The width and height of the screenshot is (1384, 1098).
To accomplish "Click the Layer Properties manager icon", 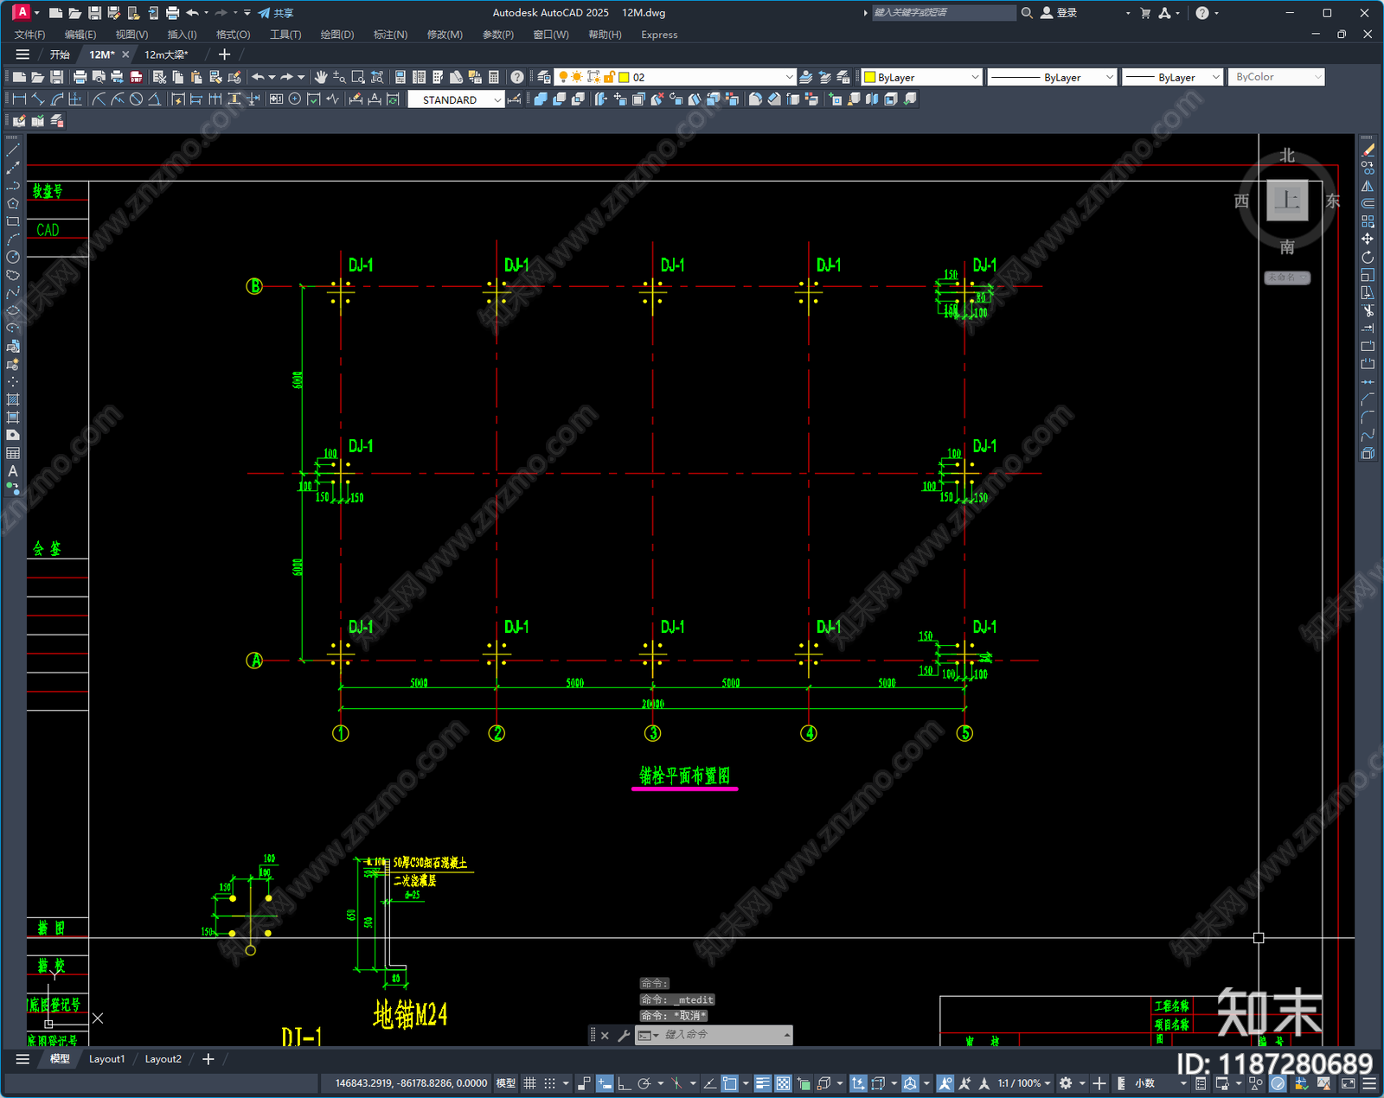I will click(544, 77).
